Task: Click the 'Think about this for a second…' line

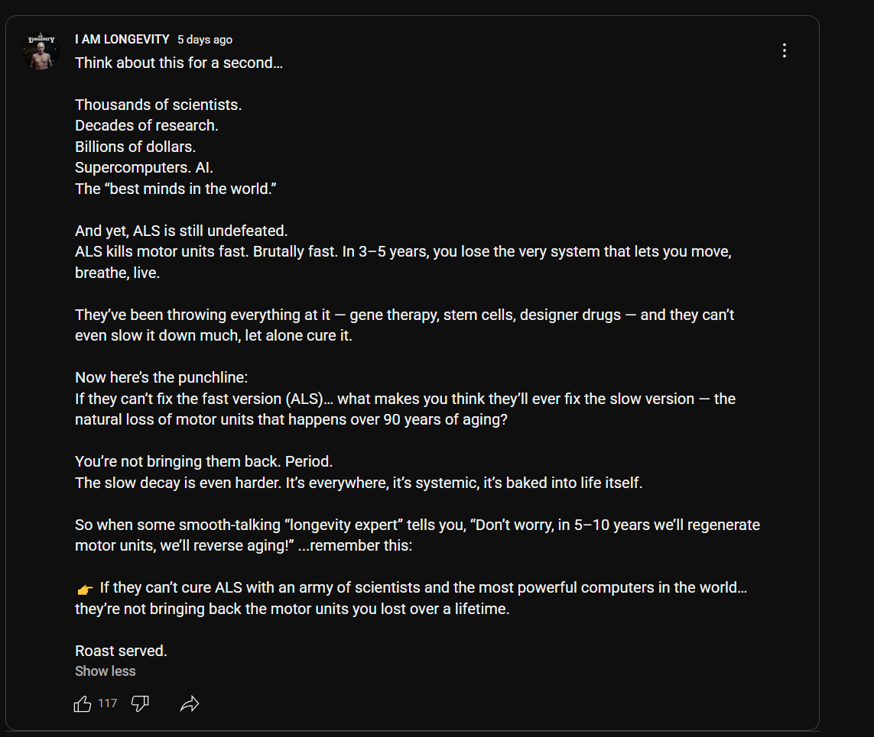Action: [x=179, y=63]
